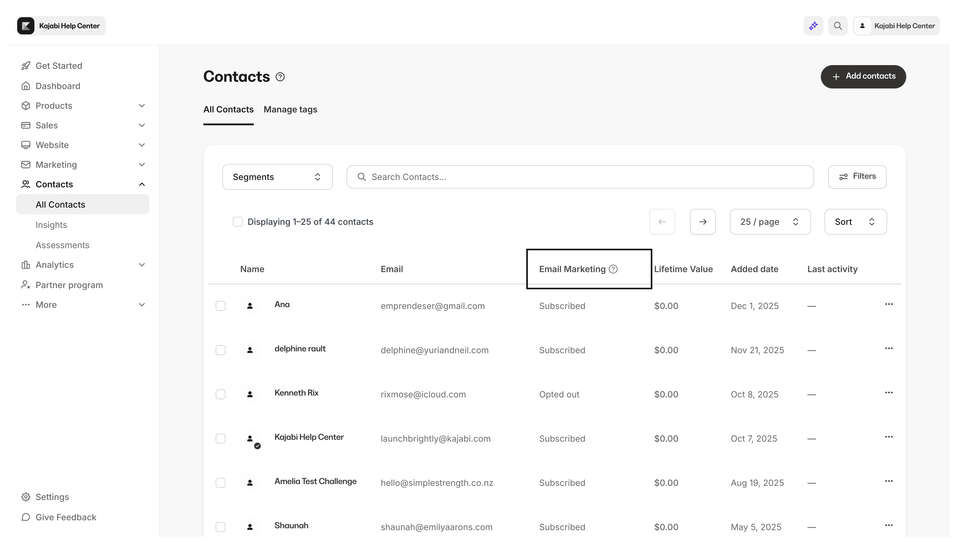Focus the Search Contacts field
Image resolution: width=956 pixels, height=543 pixels.
(580, 177)
